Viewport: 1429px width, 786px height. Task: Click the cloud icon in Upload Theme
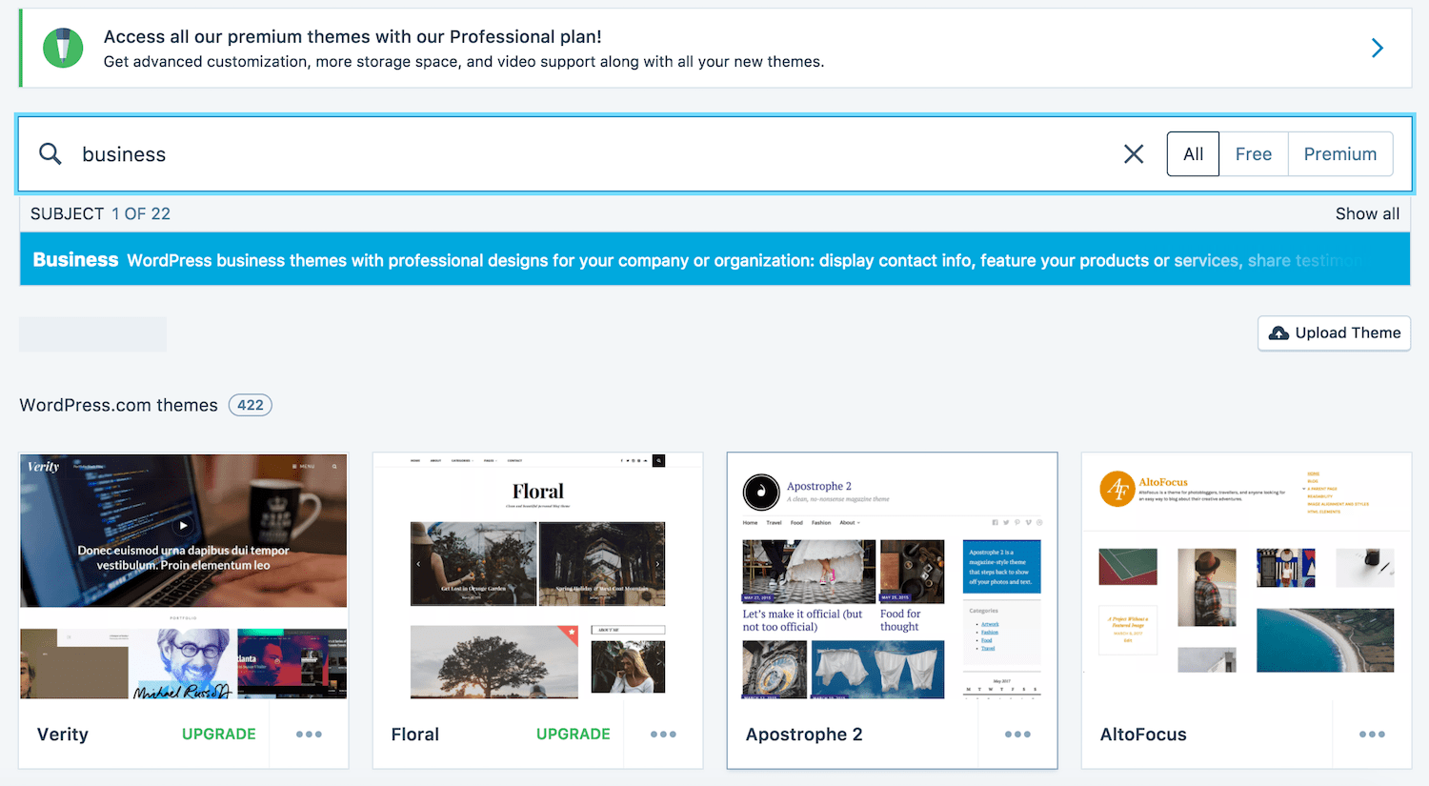pos(1278,333)
